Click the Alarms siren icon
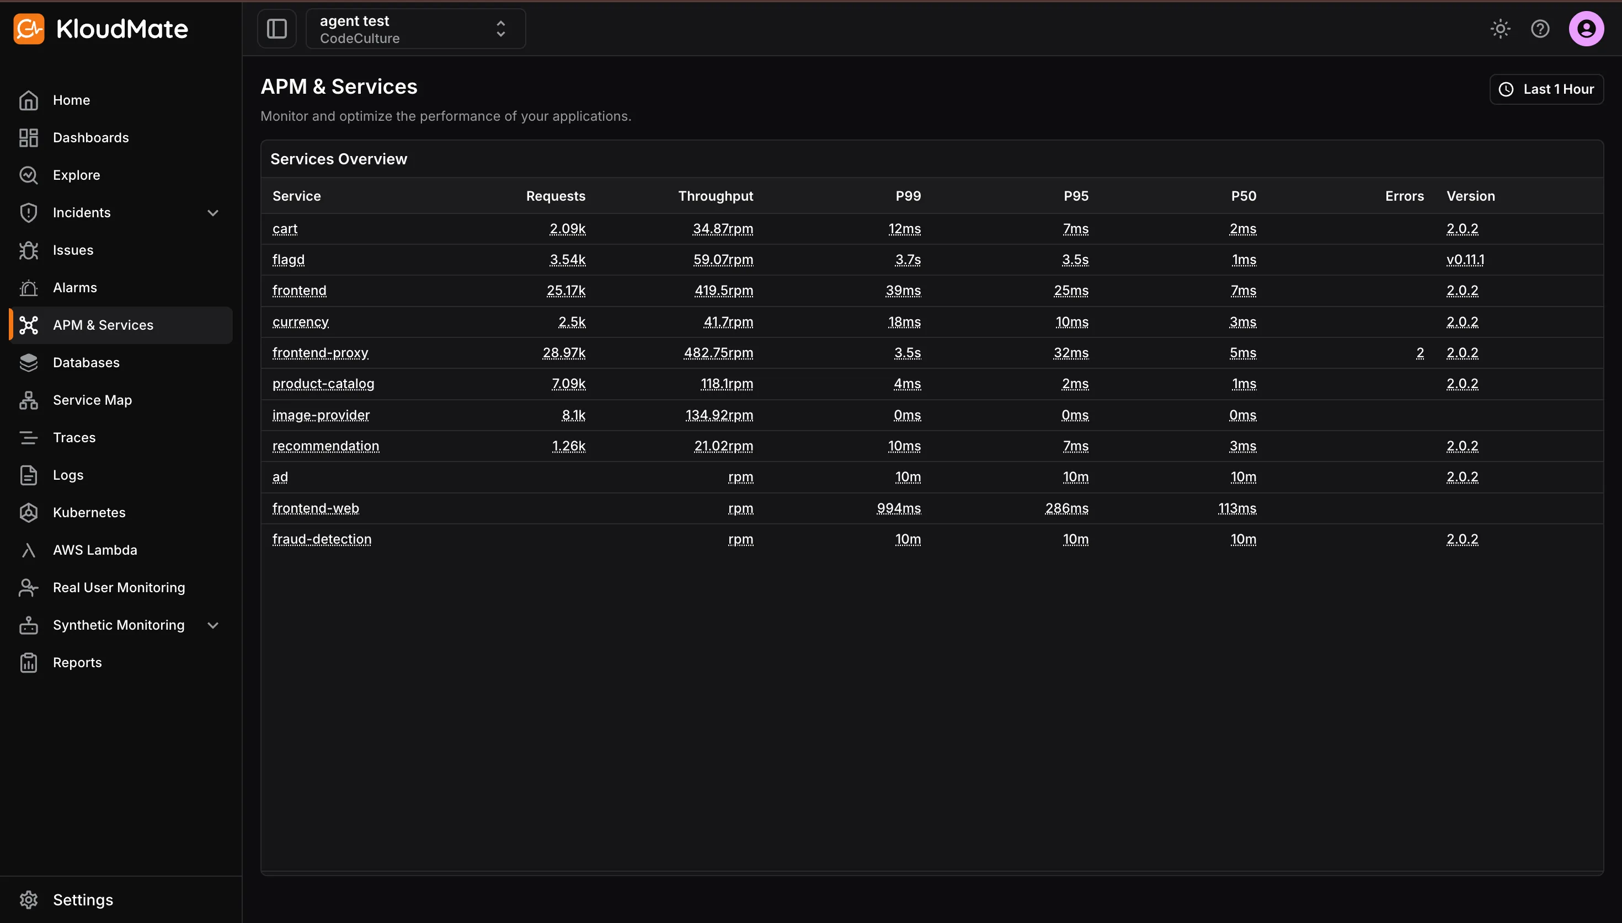The height and width of the screenshot is (923, 1622). point(29,288)
